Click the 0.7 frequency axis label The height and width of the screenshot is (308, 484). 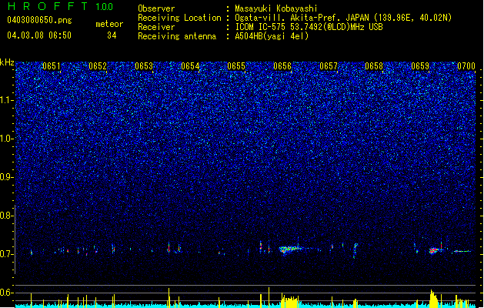[7, 254]
